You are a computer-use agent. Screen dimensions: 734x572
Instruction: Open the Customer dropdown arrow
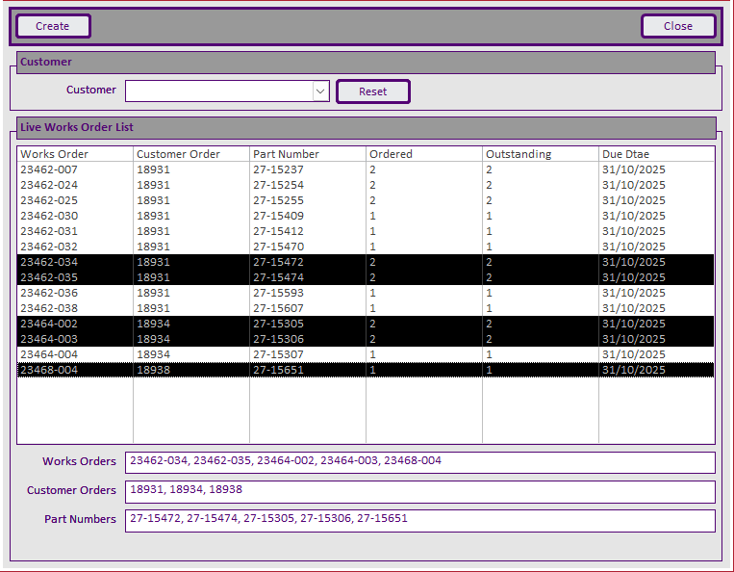click(x=320, y=91)
